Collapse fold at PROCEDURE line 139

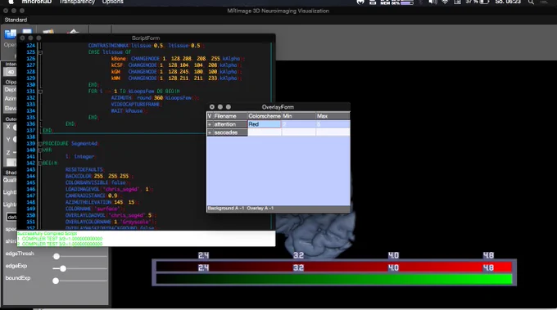pyautogui.click(x=40, y=144)
